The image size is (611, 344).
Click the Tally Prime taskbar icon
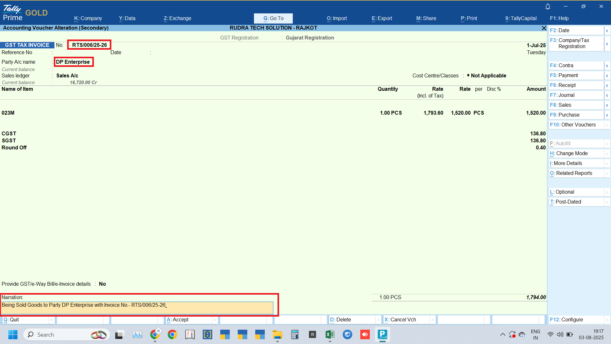pyautogui.click(x=382, y=334)
